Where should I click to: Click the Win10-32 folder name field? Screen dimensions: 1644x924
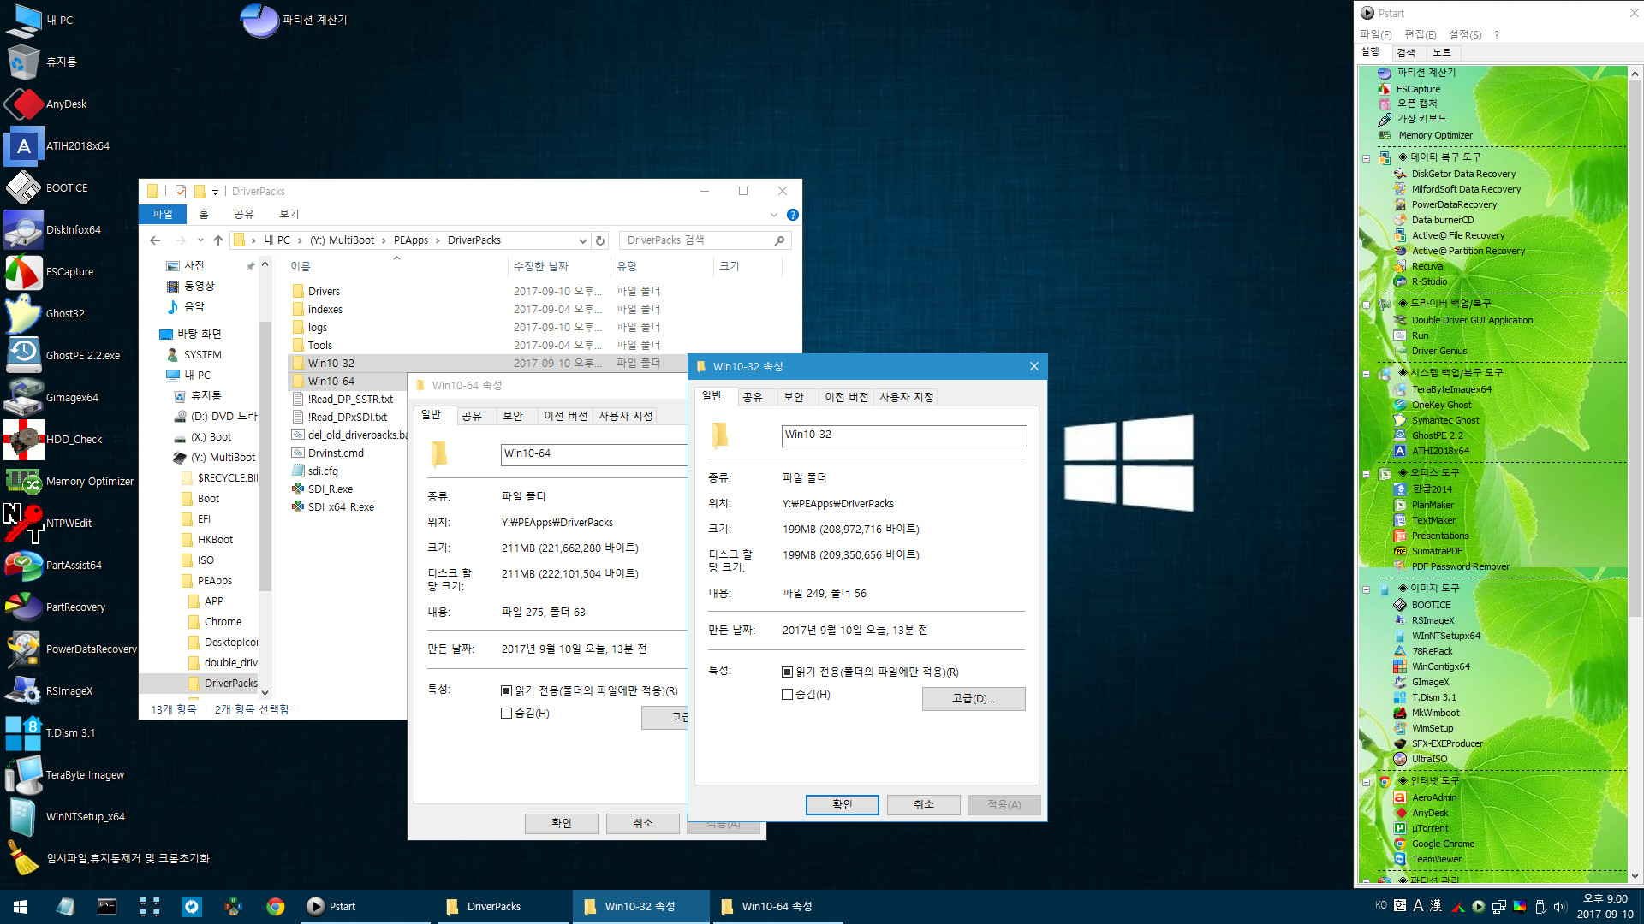(904, 435)
